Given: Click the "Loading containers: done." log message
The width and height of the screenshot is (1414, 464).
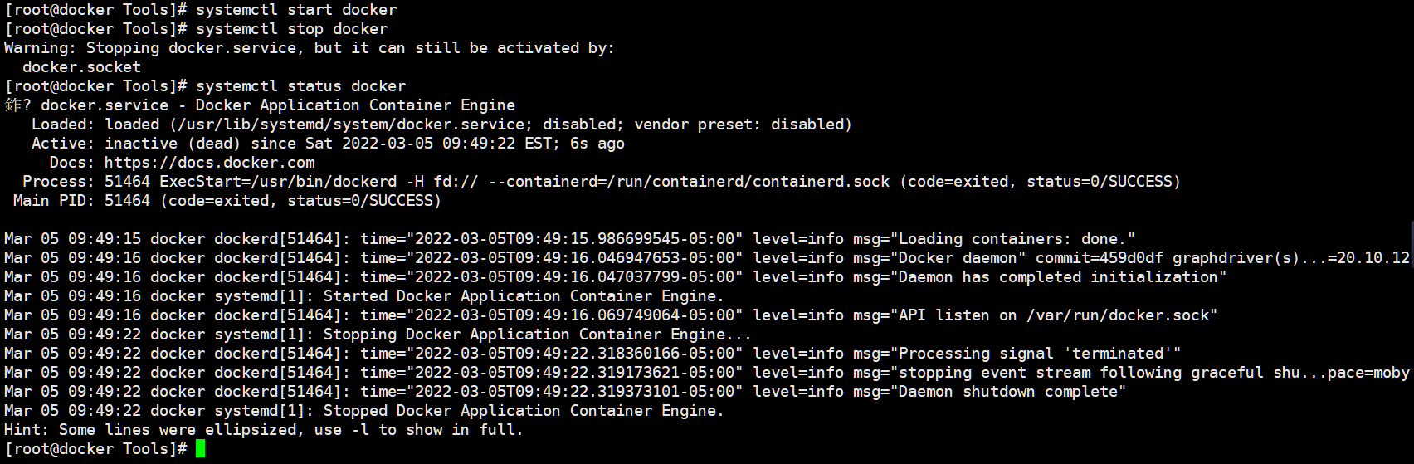Looking at the screenshot, I should click(x=1017, y=239).
